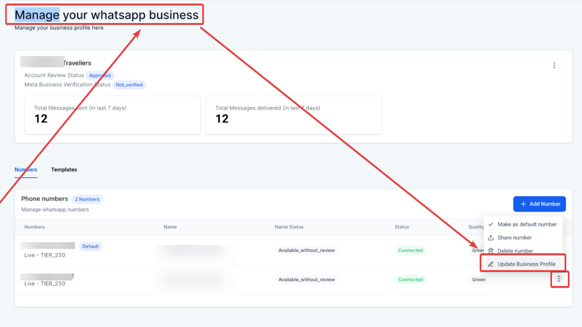
Task: Click the Green quality badge in the second row
Action: (478, 280)
